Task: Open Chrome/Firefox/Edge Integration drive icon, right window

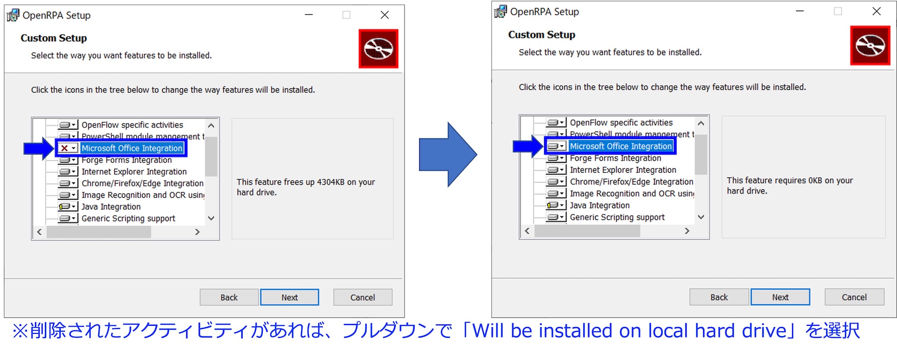Action: coord(556,181)
